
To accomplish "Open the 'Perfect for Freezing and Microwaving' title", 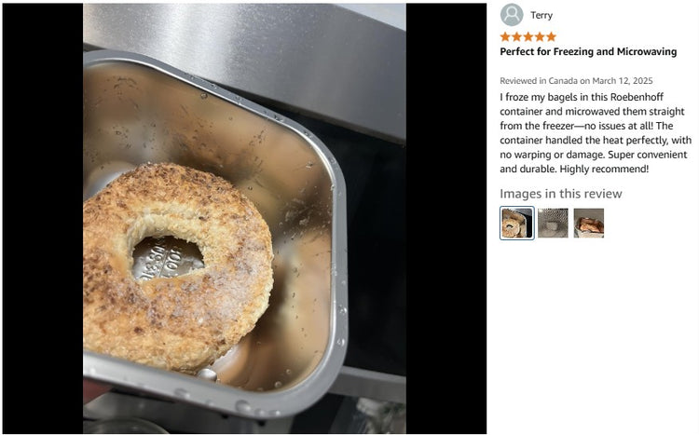I will tap(588, 52).
